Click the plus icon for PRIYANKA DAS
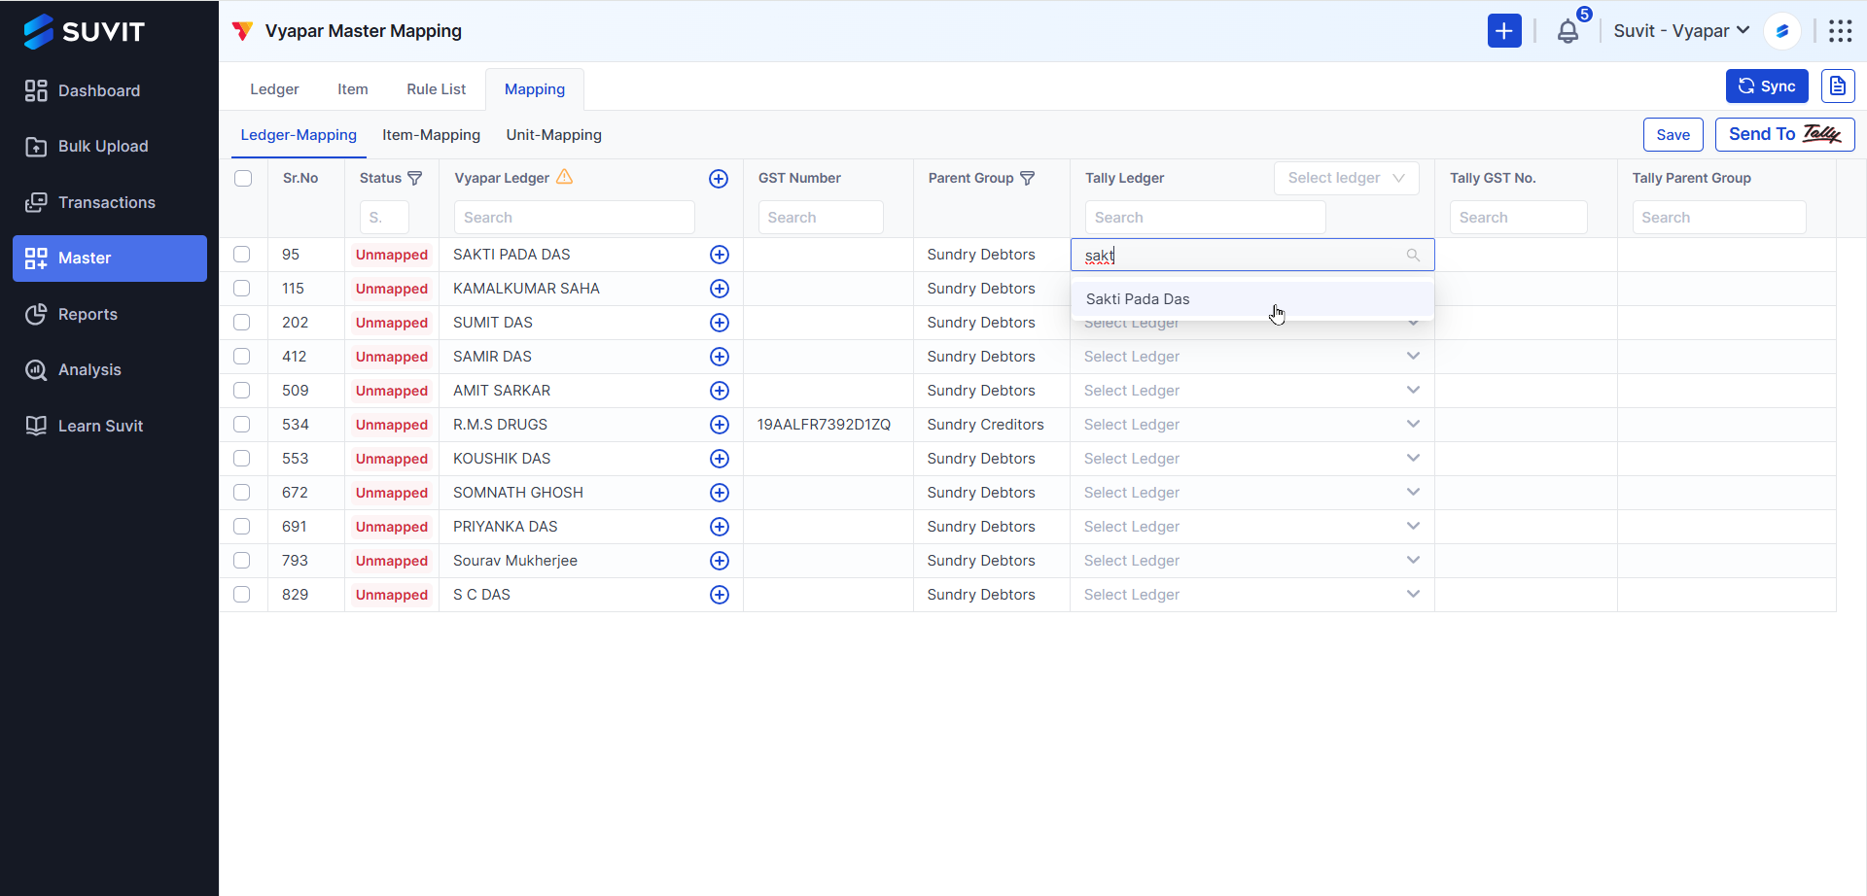Screen dimensions: 1867x896 pyautogui.click(x=720, y=527)
